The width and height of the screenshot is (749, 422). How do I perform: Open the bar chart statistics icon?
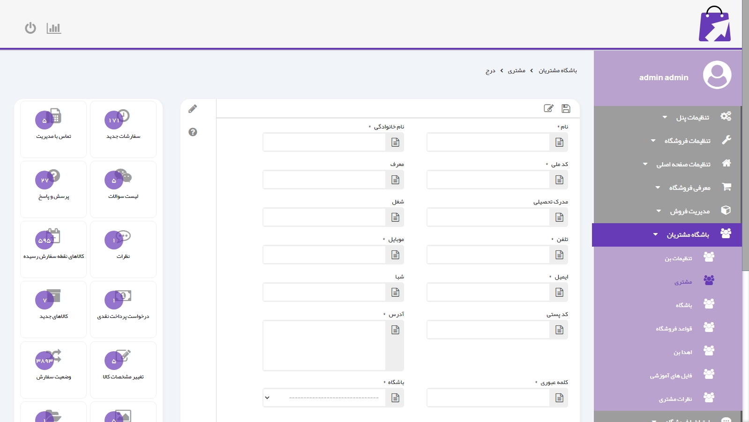54,28
